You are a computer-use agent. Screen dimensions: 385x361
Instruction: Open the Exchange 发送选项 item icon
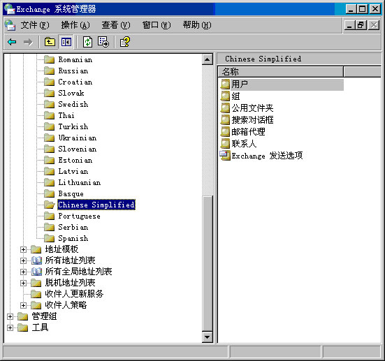coord(225,156)
